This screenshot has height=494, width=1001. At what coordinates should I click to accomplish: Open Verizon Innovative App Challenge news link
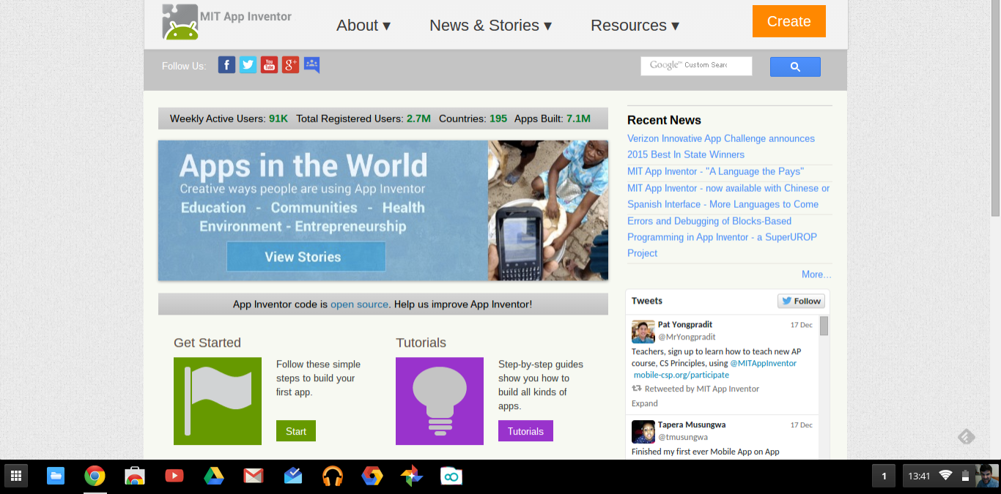coord(721,146)
